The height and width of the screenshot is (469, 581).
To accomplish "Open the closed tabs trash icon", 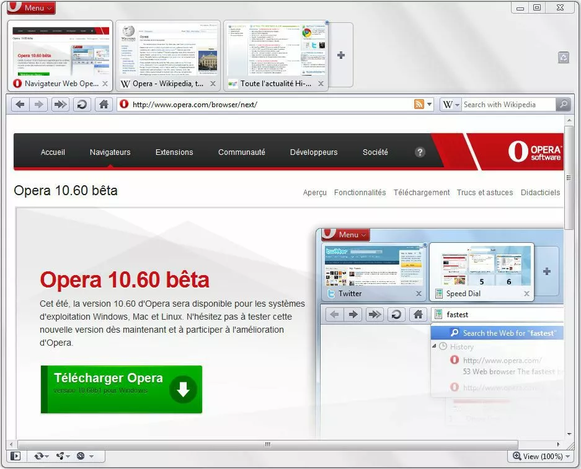I will 563,58.
